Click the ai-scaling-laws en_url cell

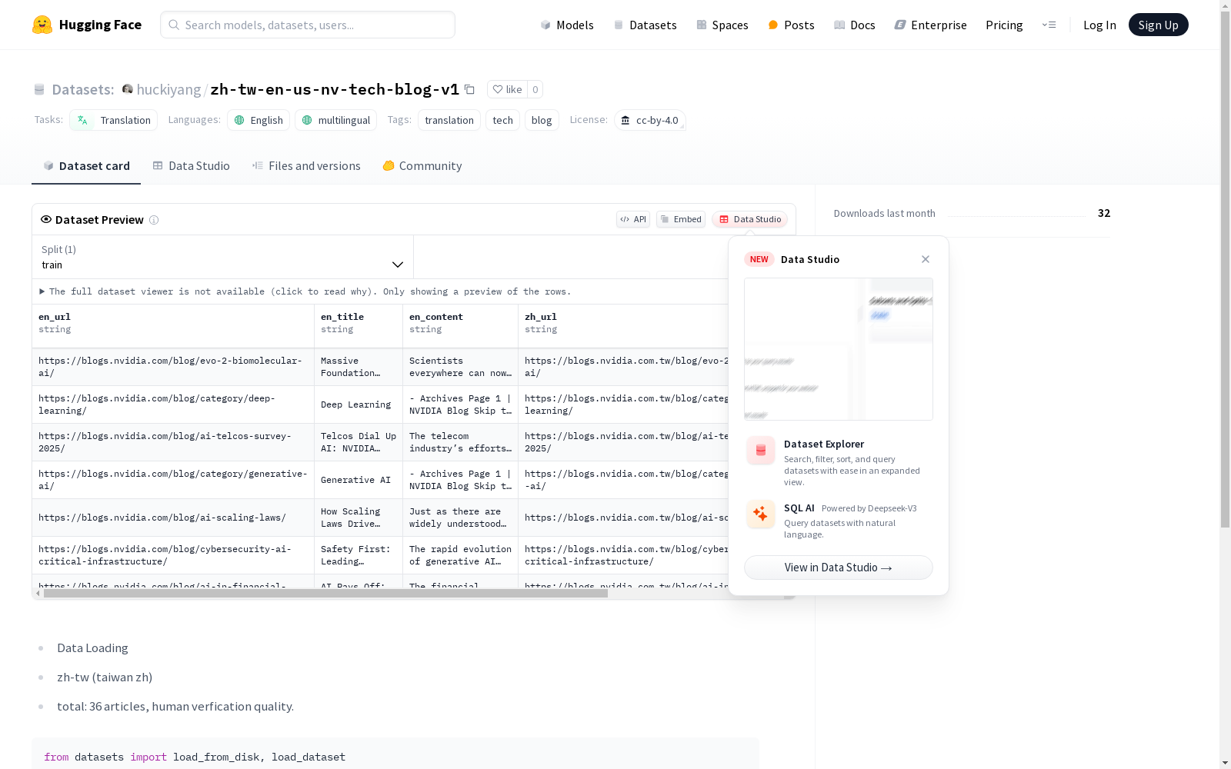tap(173, 518)
